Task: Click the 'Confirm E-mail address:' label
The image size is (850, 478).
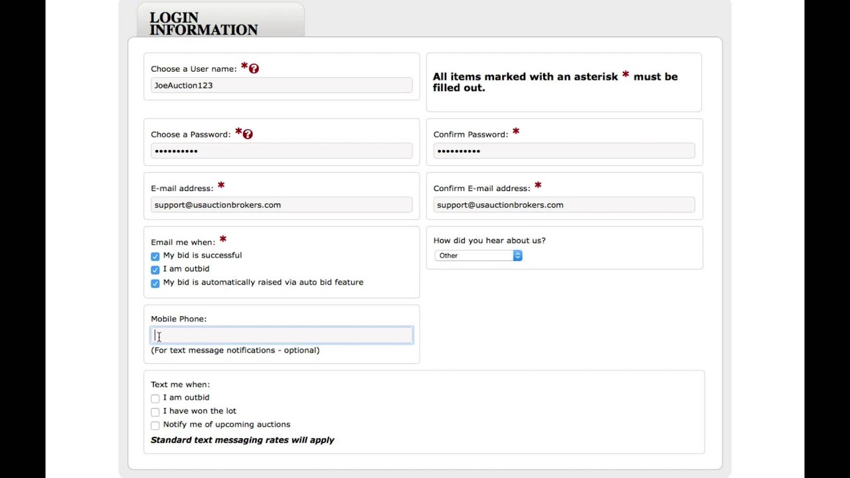Action: tap(481, 189)
